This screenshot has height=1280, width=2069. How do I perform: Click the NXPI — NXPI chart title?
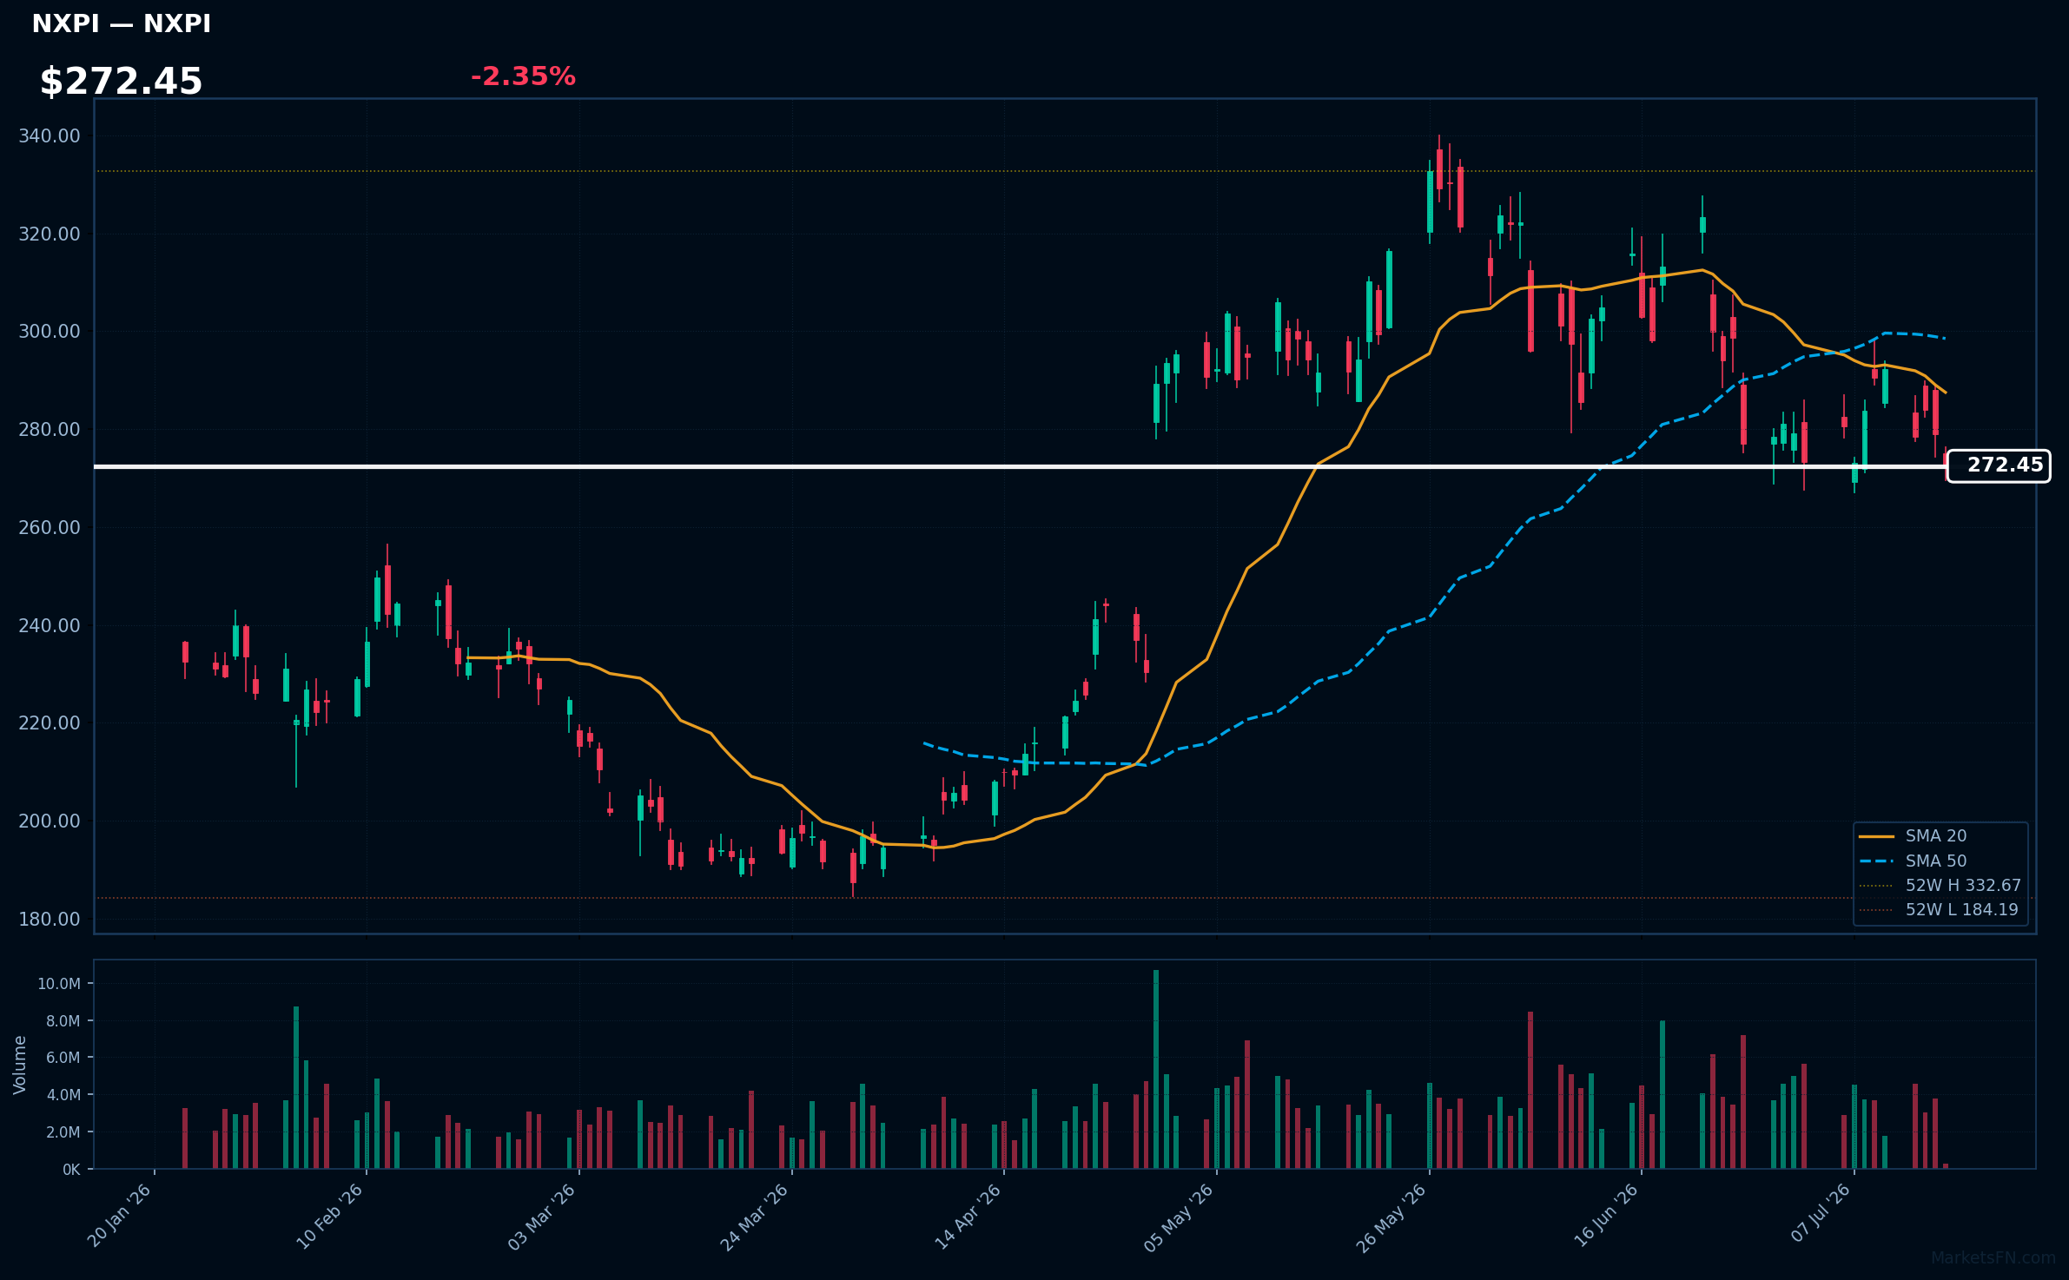(x=122, y=23)
